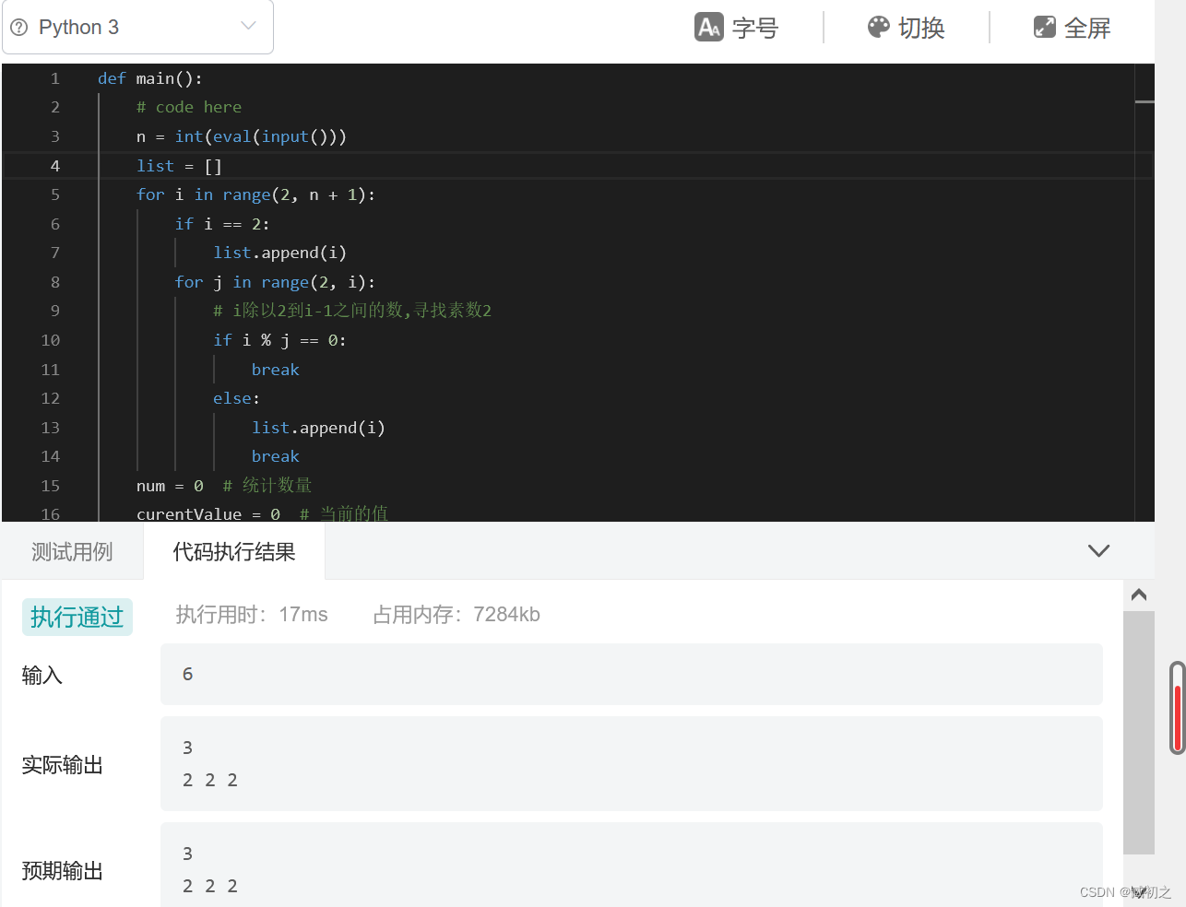Click the break statement on line 14
Image resolution: width=1186 pixels, height=907 pixels.
276,456
